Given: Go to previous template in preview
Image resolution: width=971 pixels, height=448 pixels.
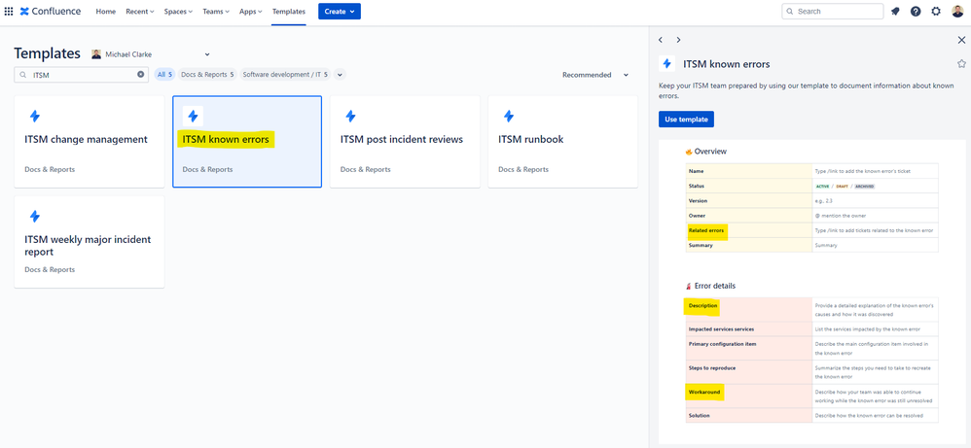Looking at the screenshot, I should pos(661,40).
